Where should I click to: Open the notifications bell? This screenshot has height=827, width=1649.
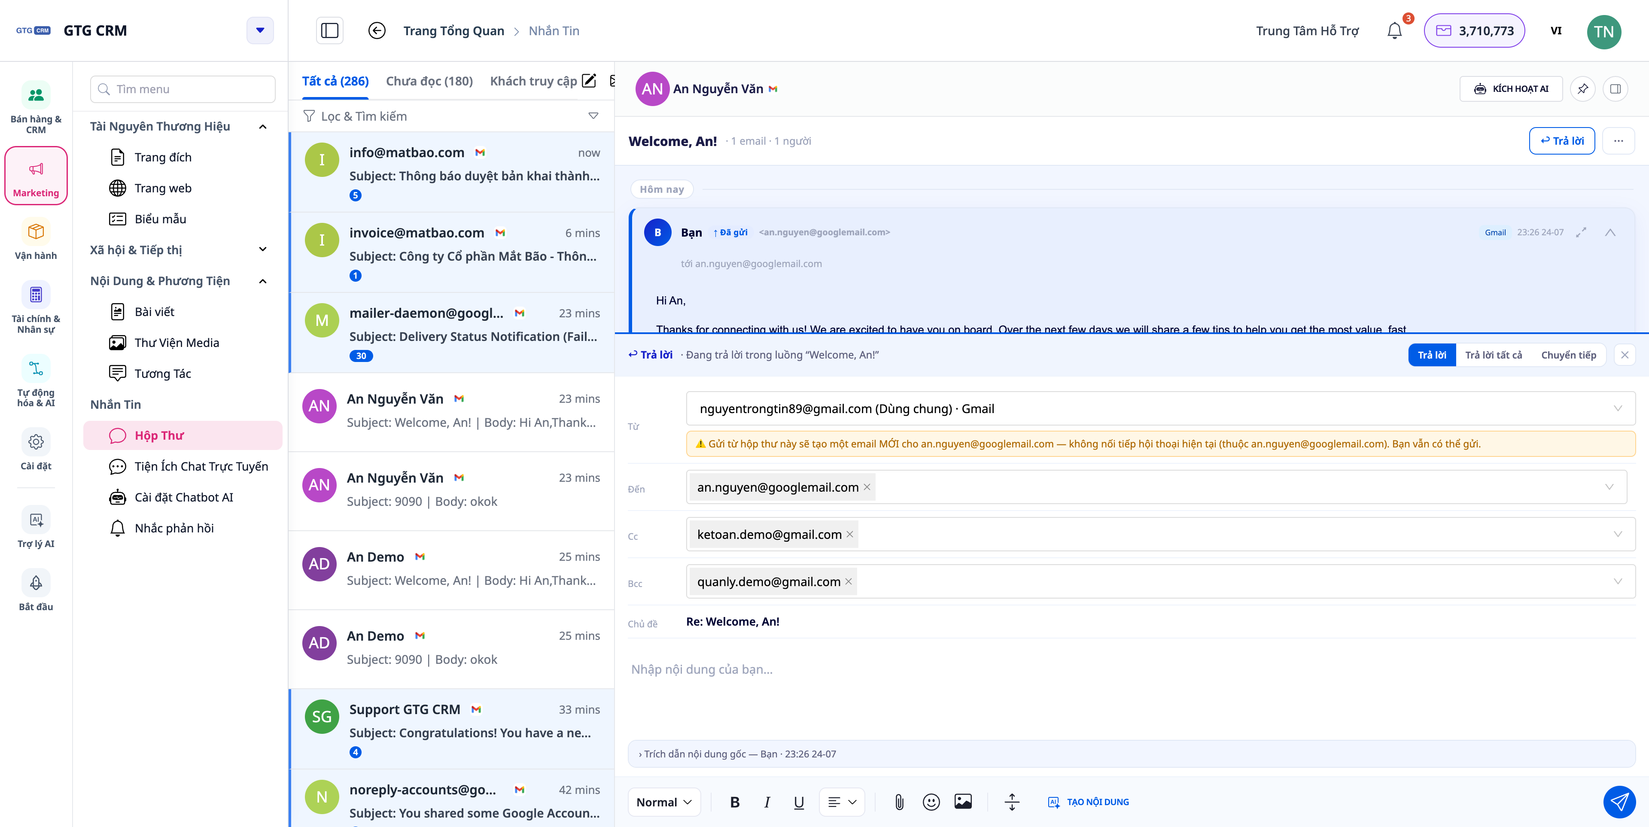pos(1394,31)
